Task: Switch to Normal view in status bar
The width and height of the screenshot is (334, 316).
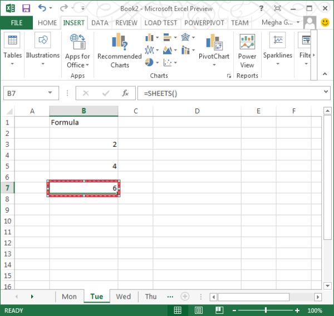Action: click(178, 310)
